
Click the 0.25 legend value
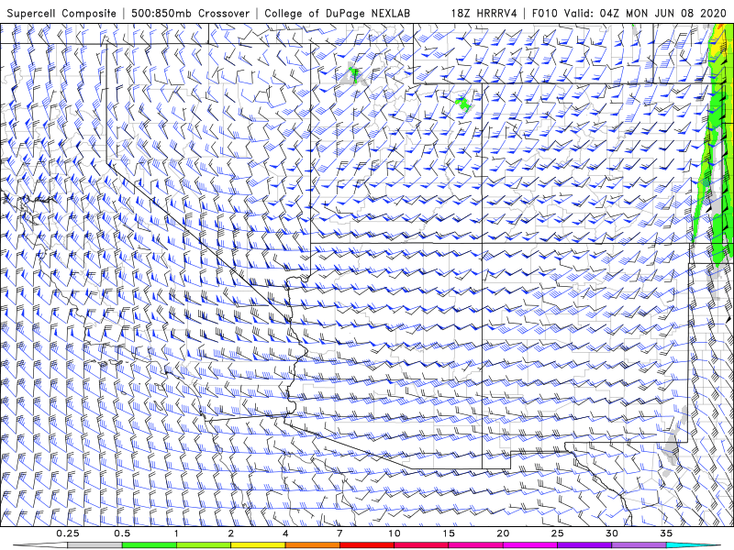coord(68,533)
